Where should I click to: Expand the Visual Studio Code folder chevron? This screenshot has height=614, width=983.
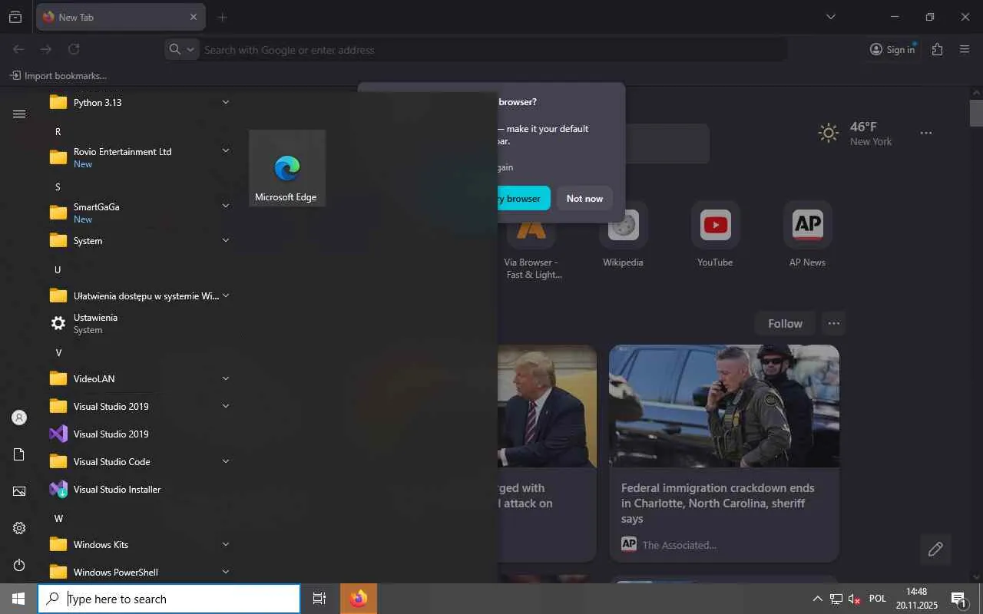[226, 461]
